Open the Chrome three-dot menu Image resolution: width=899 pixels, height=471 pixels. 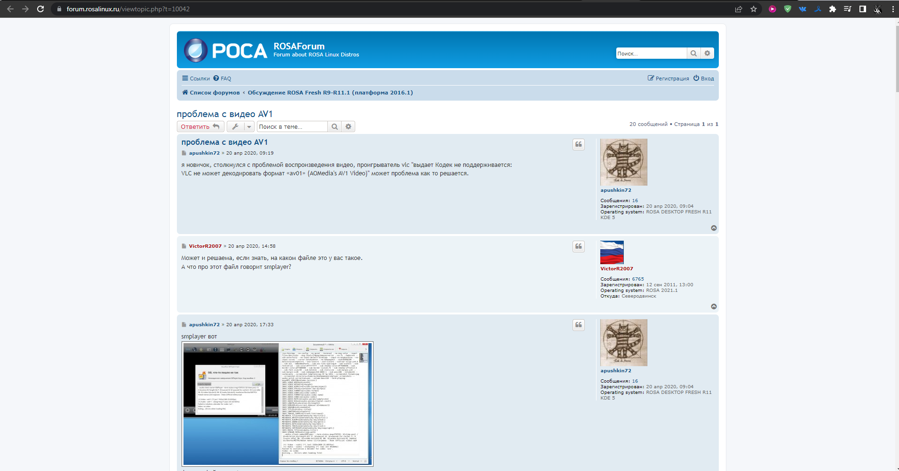pos(893,9)
